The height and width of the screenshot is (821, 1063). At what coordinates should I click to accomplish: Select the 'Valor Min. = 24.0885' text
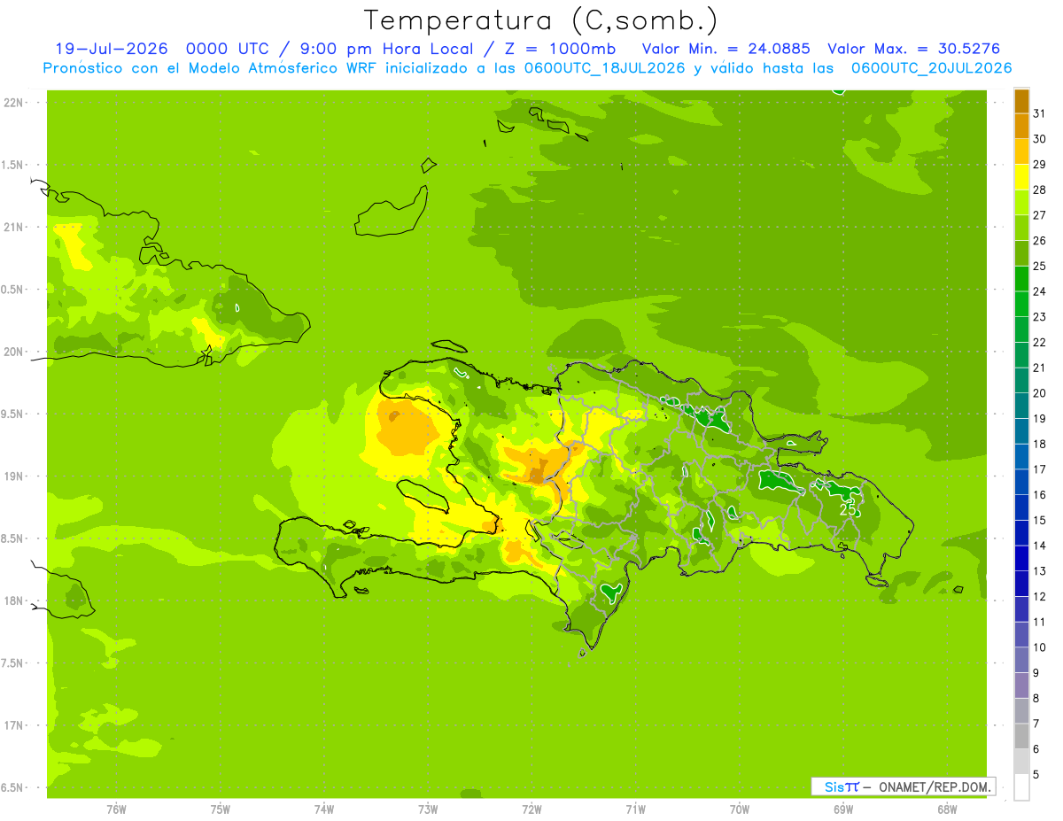point(725,49)
